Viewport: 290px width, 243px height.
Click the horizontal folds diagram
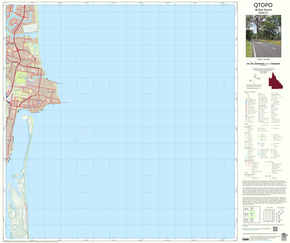[281, 215]
